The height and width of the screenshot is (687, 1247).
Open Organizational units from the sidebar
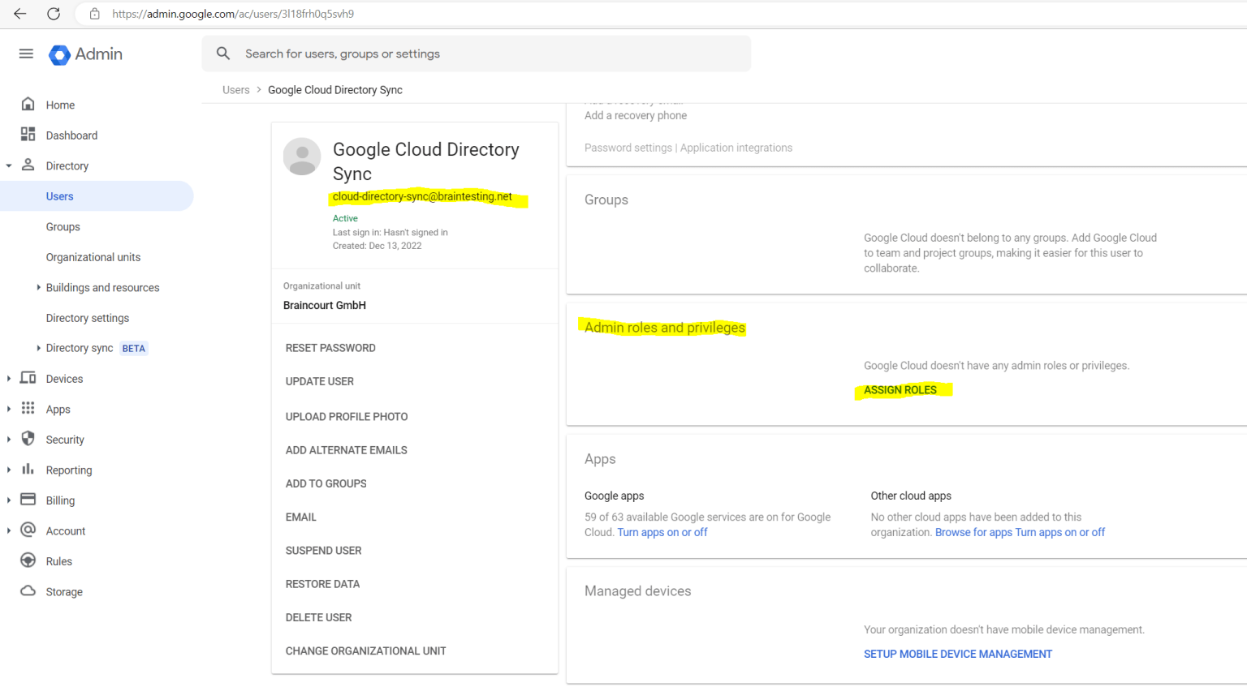point(93,256)
